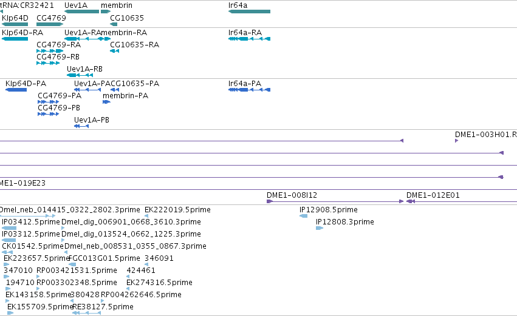Select the Ir64a gene glyph
The image size is (517, 316).
[249, 12]
